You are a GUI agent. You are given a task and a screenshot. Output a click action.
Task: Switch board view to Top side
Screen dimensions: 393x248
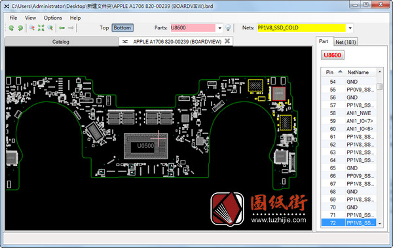click(x=104, y=27)
